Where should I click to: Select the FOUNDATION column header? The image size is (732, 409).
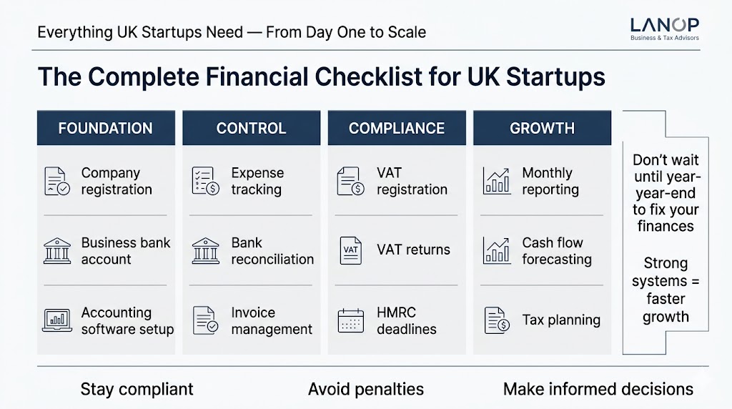[x=106, y=129]
